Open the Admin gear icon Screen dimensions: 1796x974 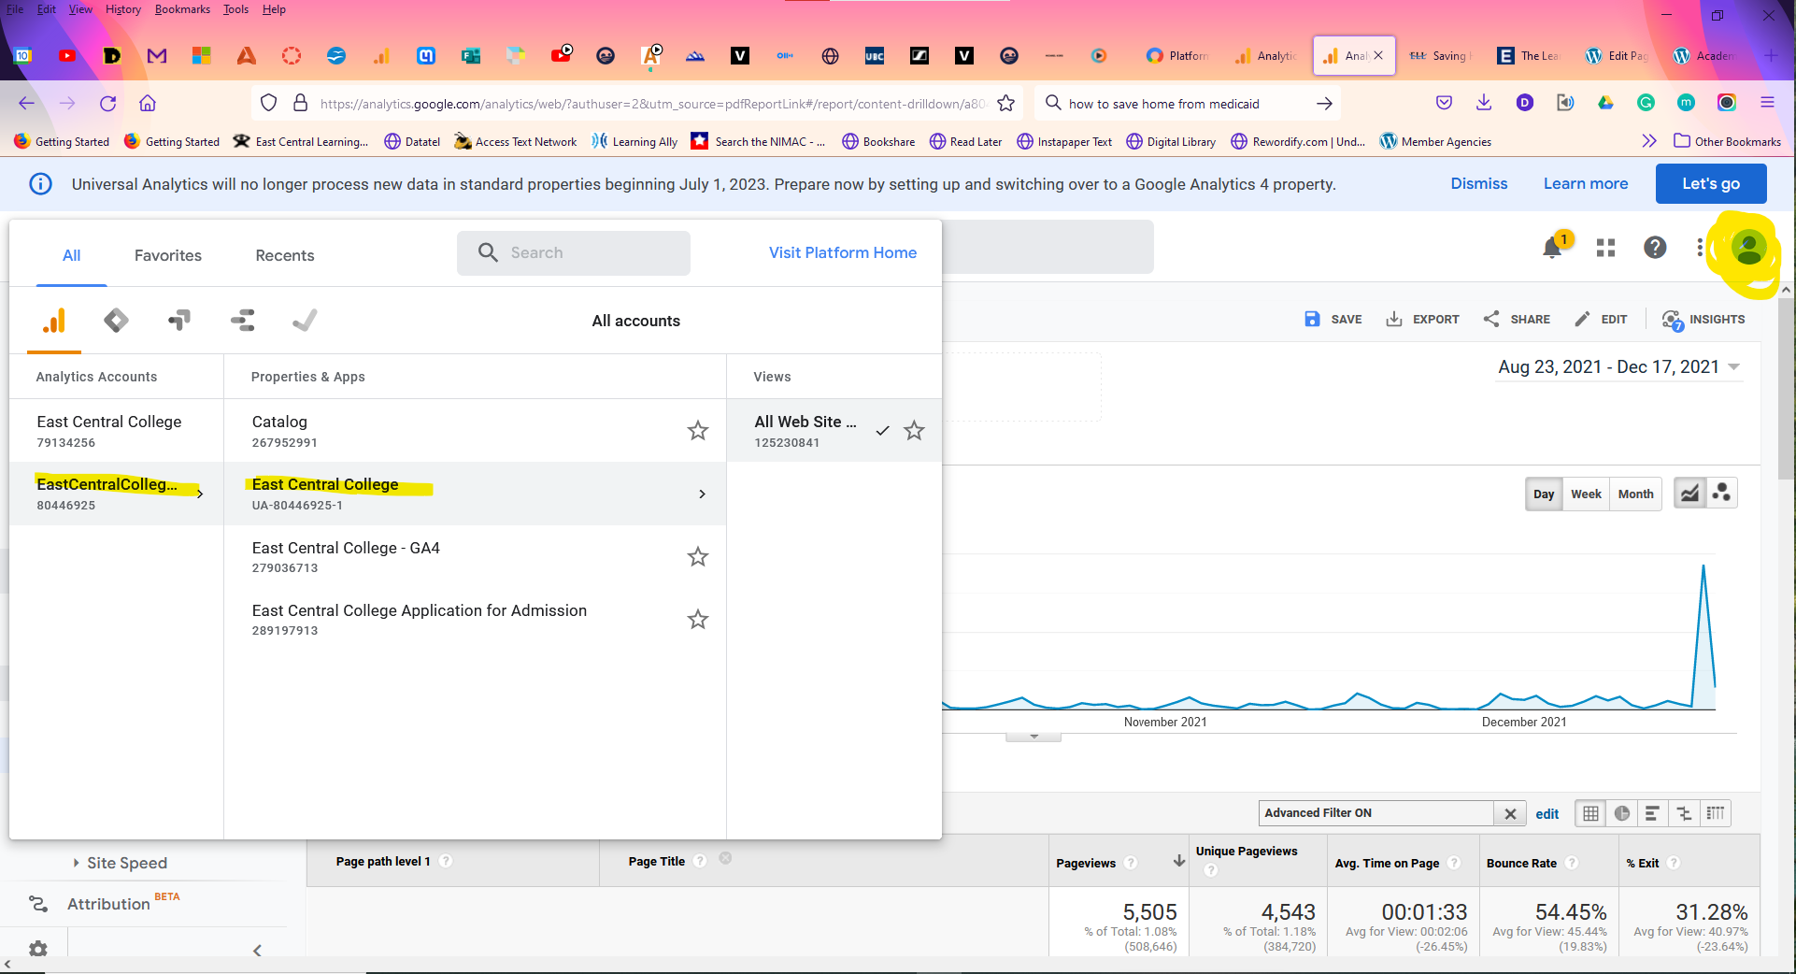click(38, 949)
